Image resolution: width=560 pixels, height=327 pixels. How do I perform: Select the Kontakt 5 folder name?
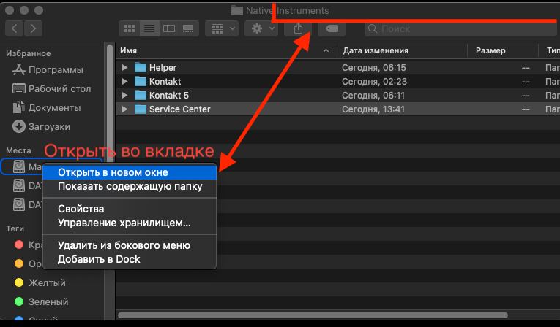coord(169,96)
